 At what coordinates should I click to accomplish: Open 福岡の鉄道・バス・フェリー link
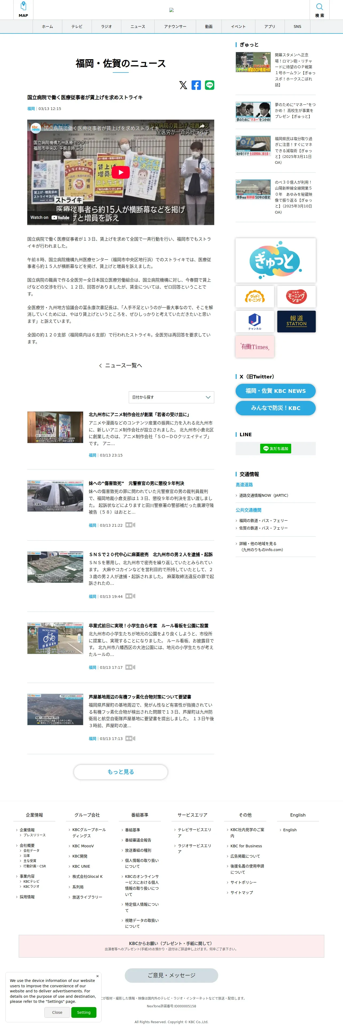pyautogui.click(x=263, y=521)
